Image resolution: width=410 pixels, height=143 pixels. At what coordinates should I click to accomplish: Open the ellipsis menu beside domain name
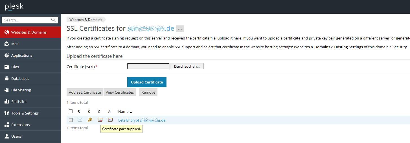(180, 29)
